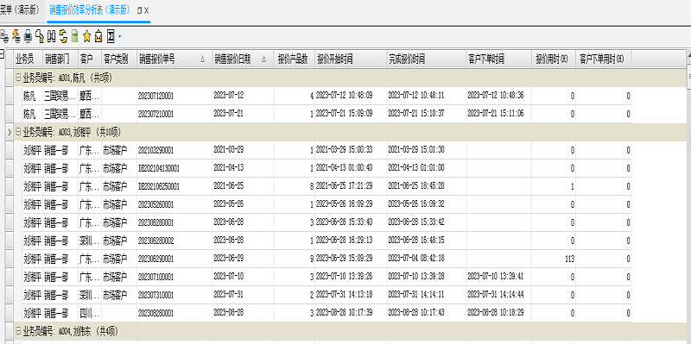This screenshot has height=344, width=691.
Task: Click the green export file icon
Action: [x=74, y=36]
